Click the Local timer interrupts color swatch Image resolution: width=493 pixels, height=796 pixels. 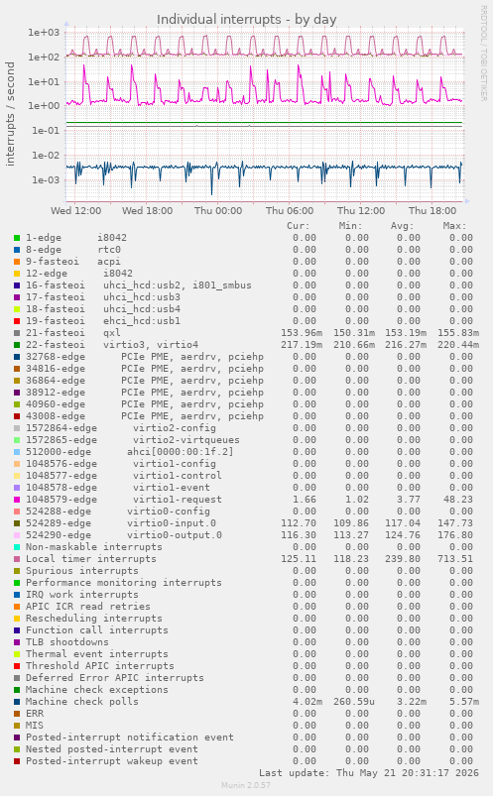click(x=17, y=559)
